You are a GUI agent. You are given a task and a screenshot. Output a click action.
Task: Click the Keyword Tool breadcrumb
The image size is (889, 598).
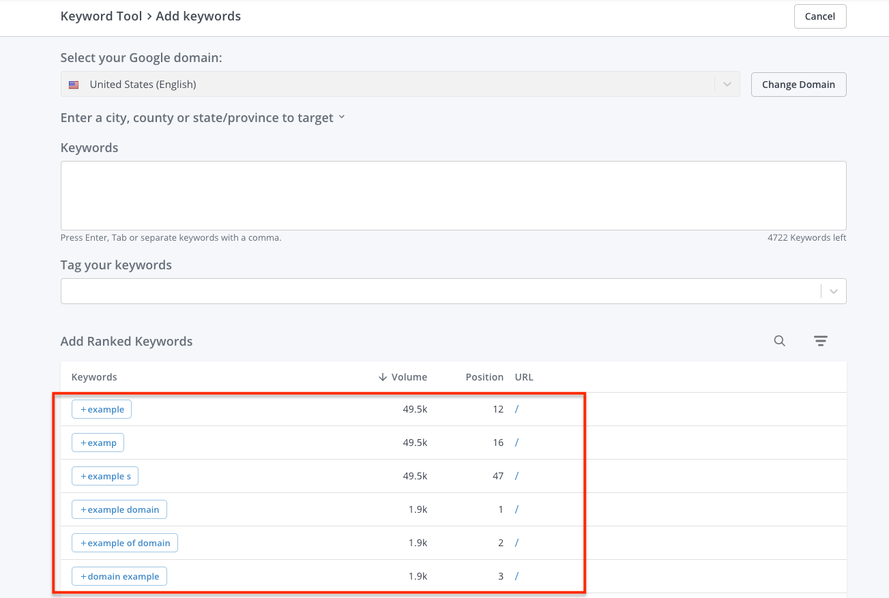pos(101,16)
